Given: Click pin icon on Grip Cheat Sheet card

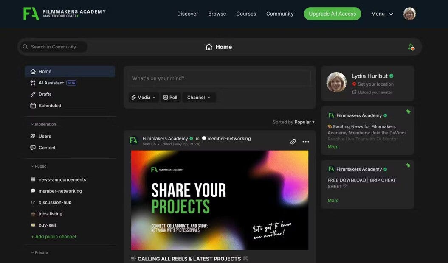Looking at the screenshot, I should coord(408,165).
